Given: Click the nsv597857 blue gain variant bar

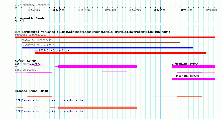Looking at the screenshot, I should 107,48.
